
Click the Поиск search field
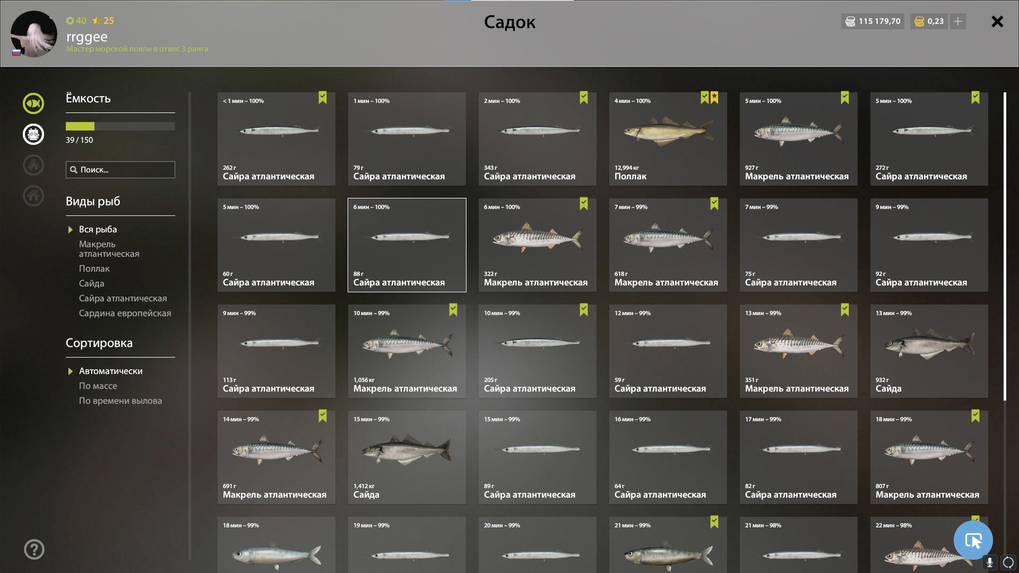coord(120,170)
